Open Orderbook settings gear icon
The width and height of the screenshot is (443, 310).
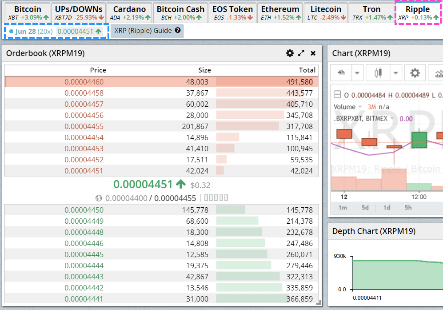click(290, 53)
